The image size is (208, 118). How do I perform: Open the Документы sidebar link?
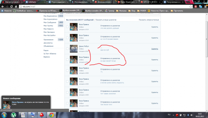[x=48, y=43]
